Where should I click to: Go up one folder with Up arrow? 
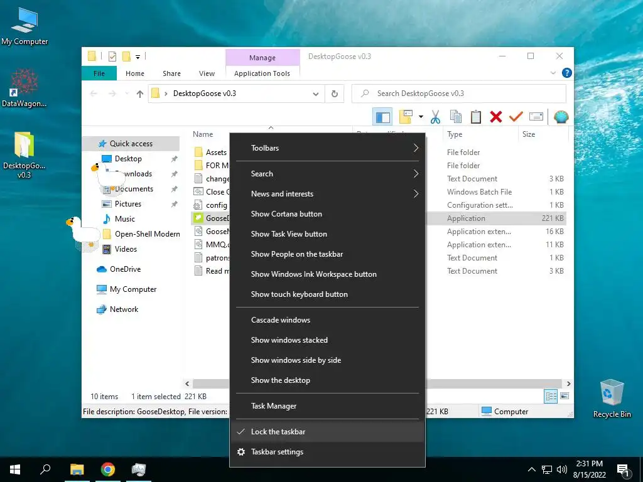pyautogui.click(x=140, y=94)
